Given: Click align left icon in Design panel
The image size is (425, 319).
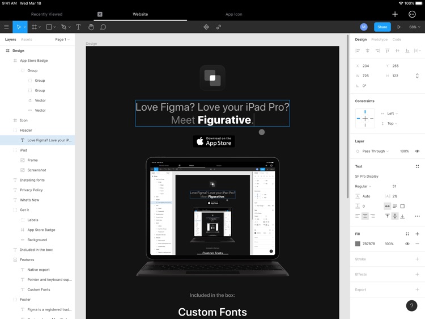Looking at the screenshot, I should tap(358, 51).
